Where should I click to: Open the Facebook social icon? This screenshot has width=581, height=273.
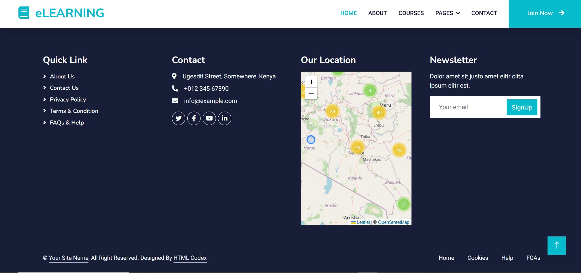click(194, 118)
